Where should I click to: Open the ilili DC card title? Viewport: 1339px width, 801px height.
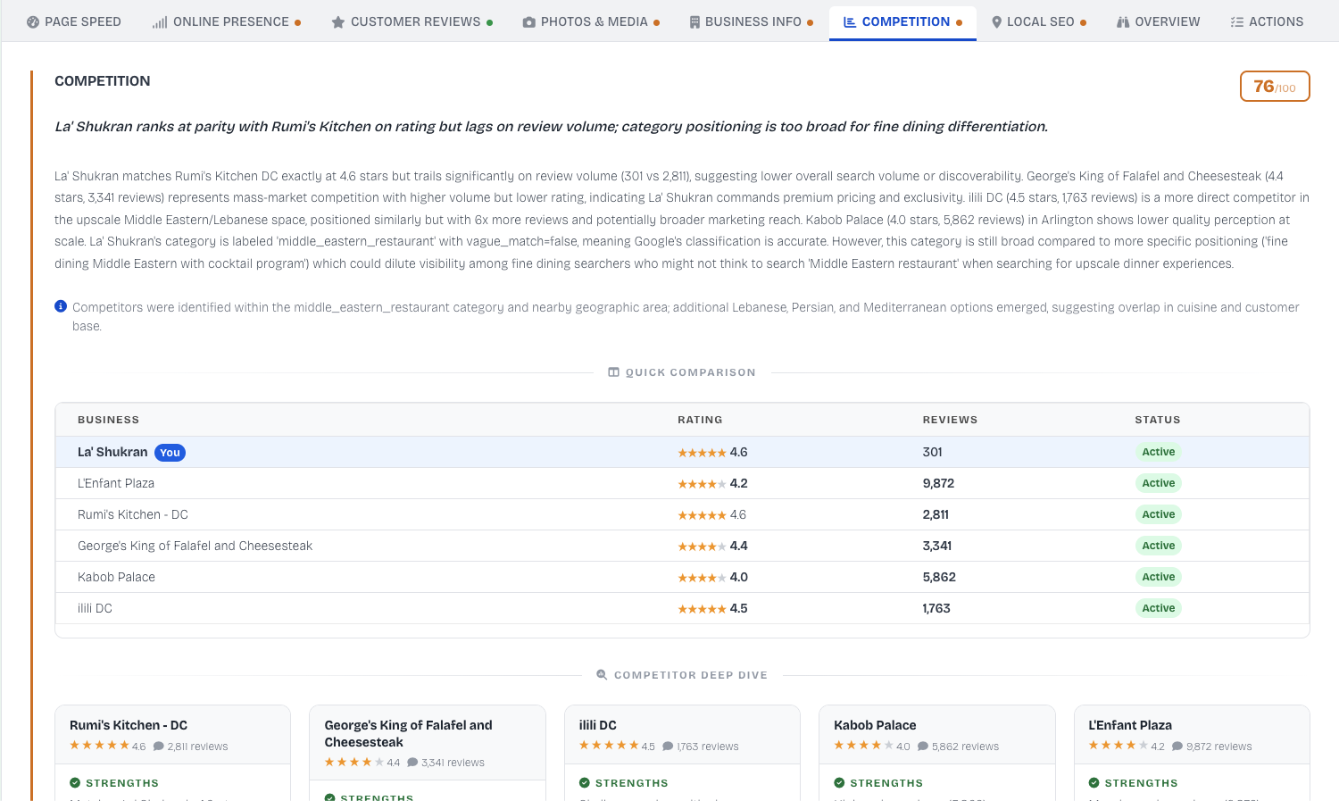597,725
